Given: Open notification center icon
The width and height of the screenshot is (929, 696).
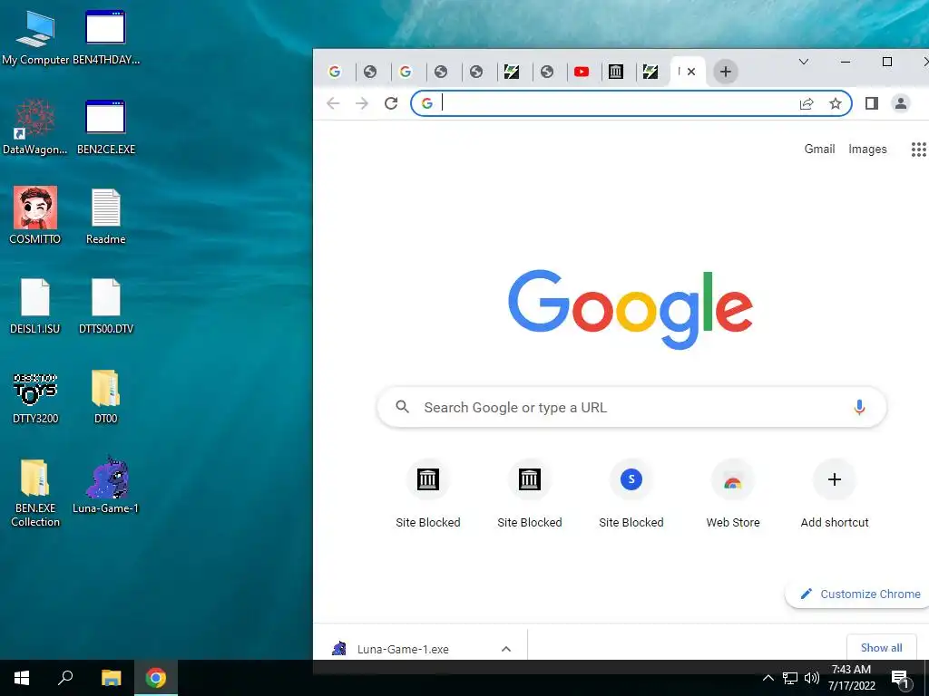Looking at the screenshot, I should pos(899,679).
